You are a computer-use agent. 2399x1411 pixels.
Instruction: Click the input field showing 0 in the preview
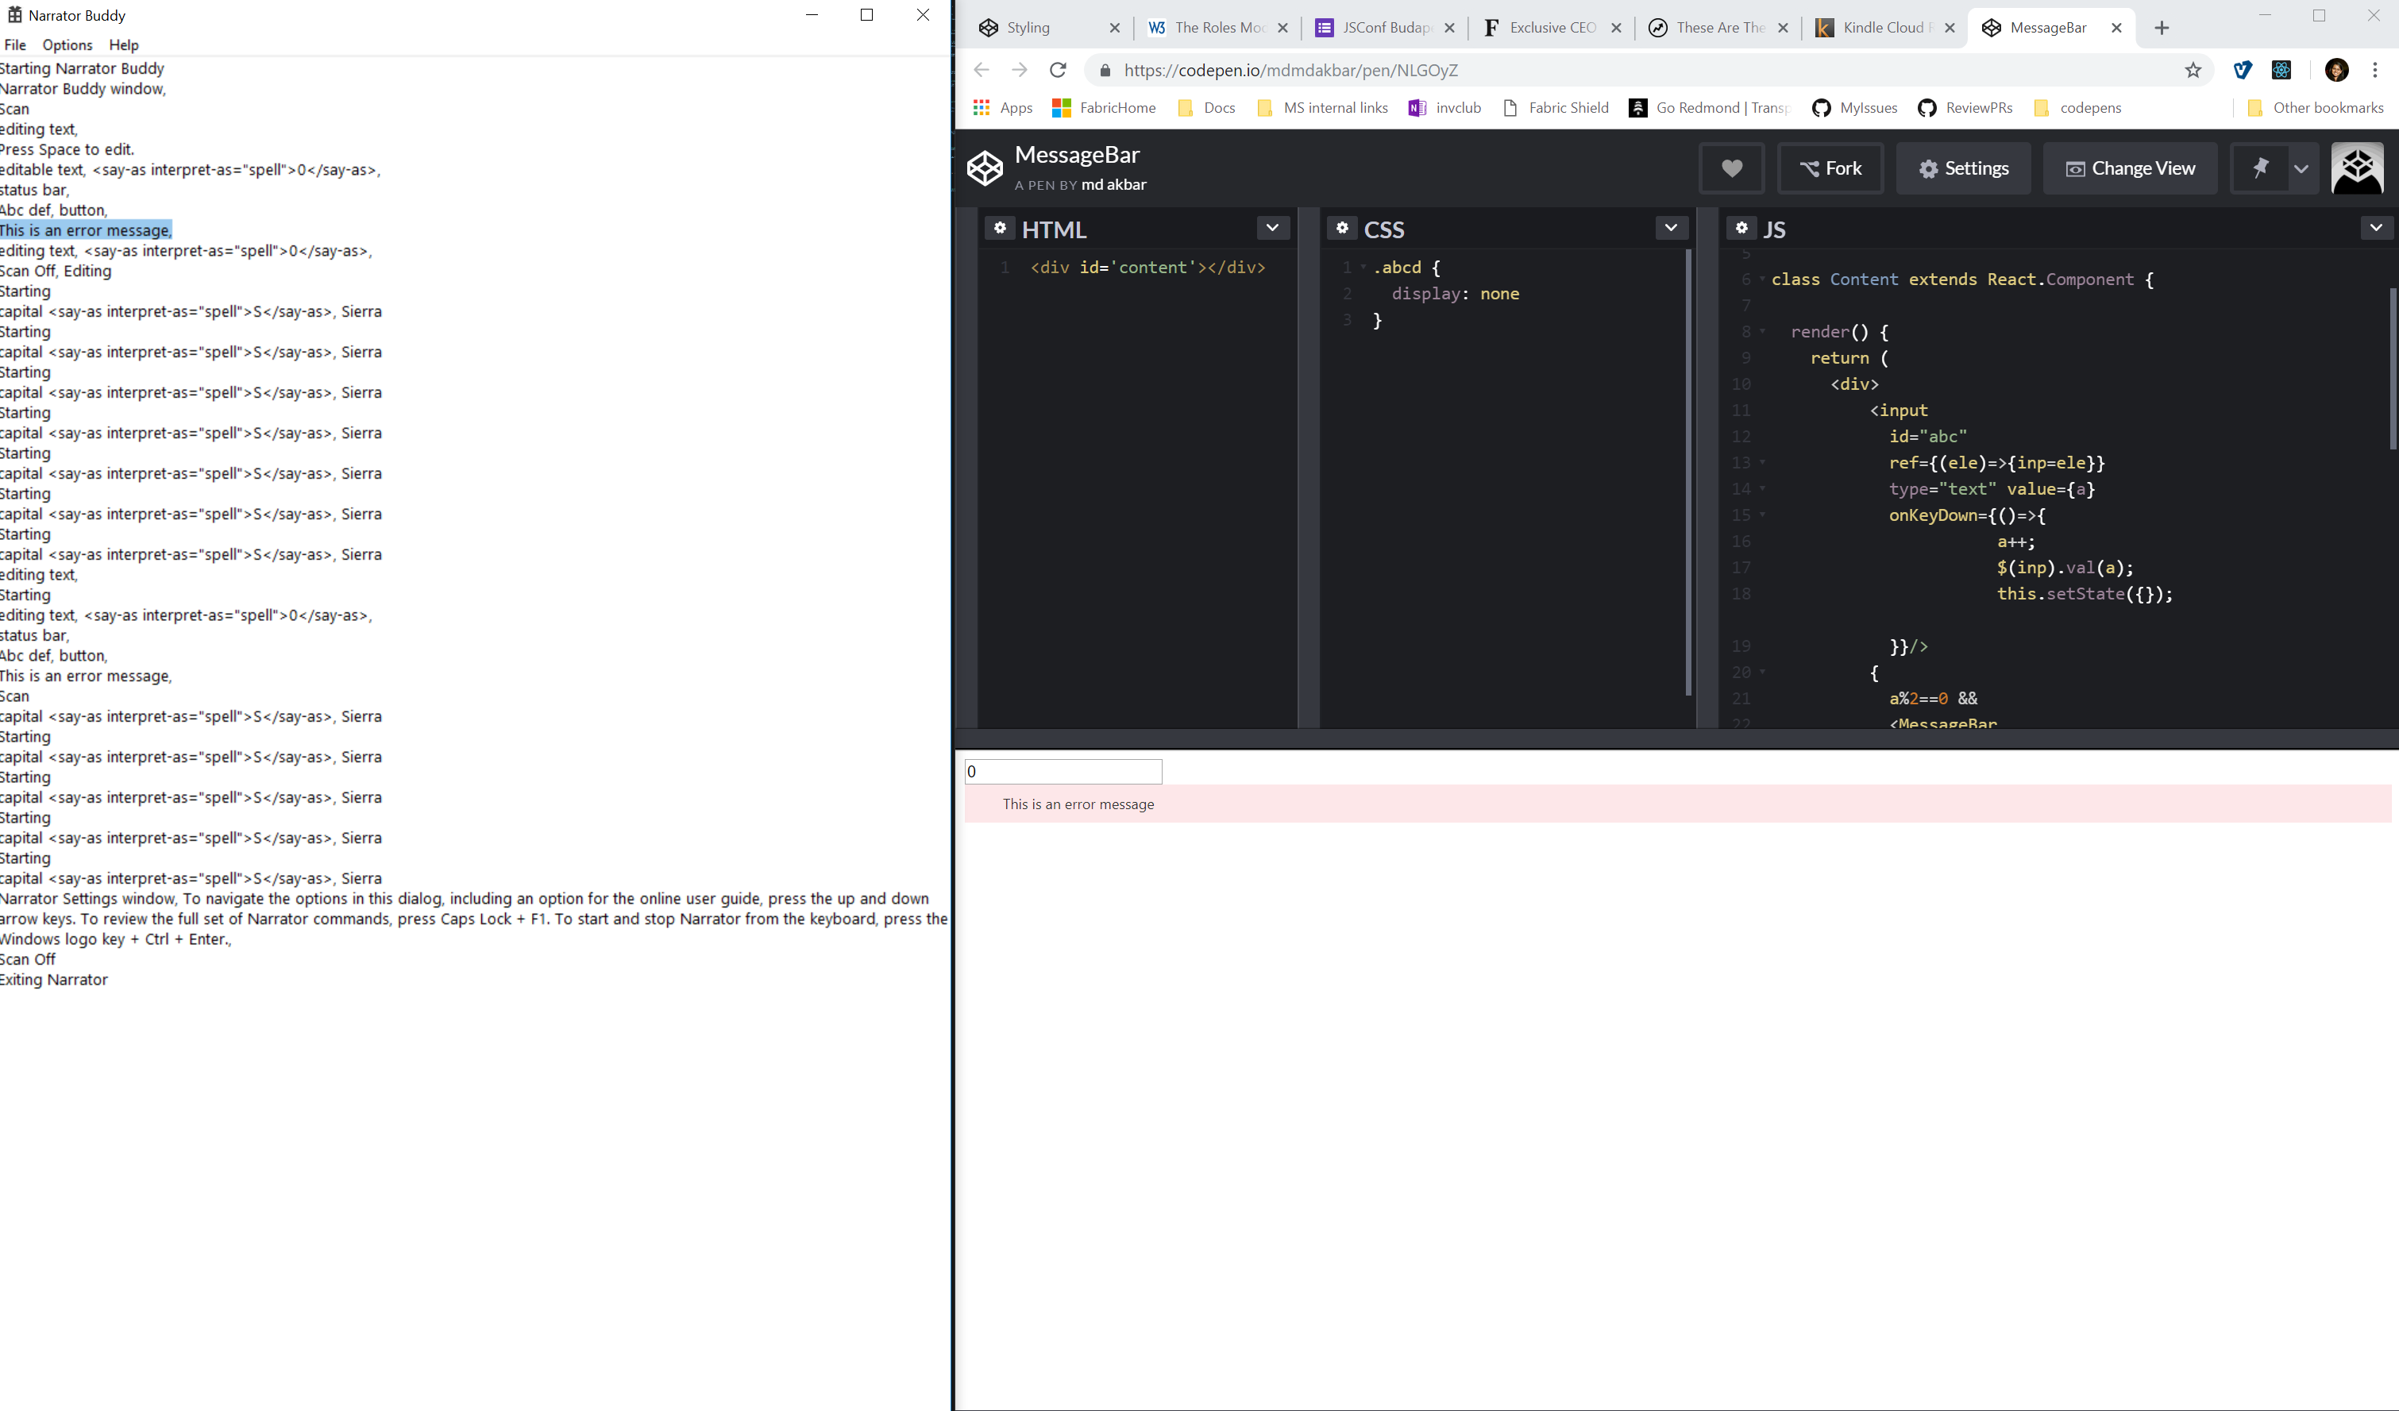(x=1063, y=771)
